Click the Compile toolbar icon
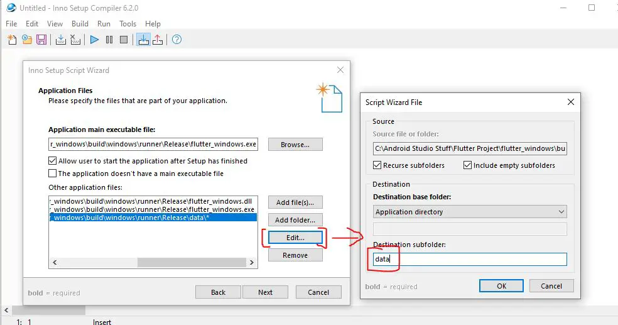The width and height of the screenshot is (618, 325). [61, 40]
